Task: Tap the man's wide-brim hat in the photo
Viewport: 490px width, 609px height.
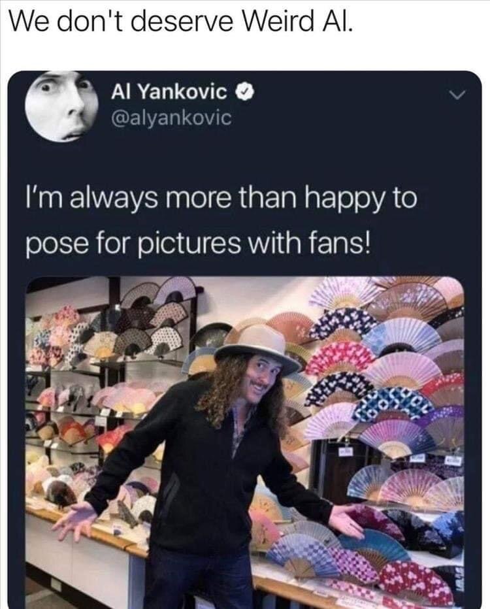Action: pyautogui.click(x=258, y=348)
